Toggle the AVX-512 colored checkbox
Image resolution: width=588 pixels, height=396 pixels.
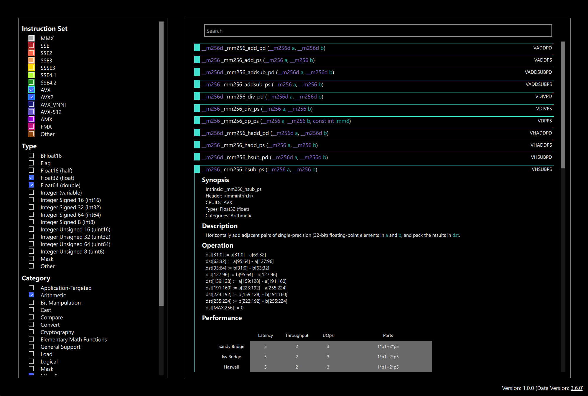tap(32, 112)
